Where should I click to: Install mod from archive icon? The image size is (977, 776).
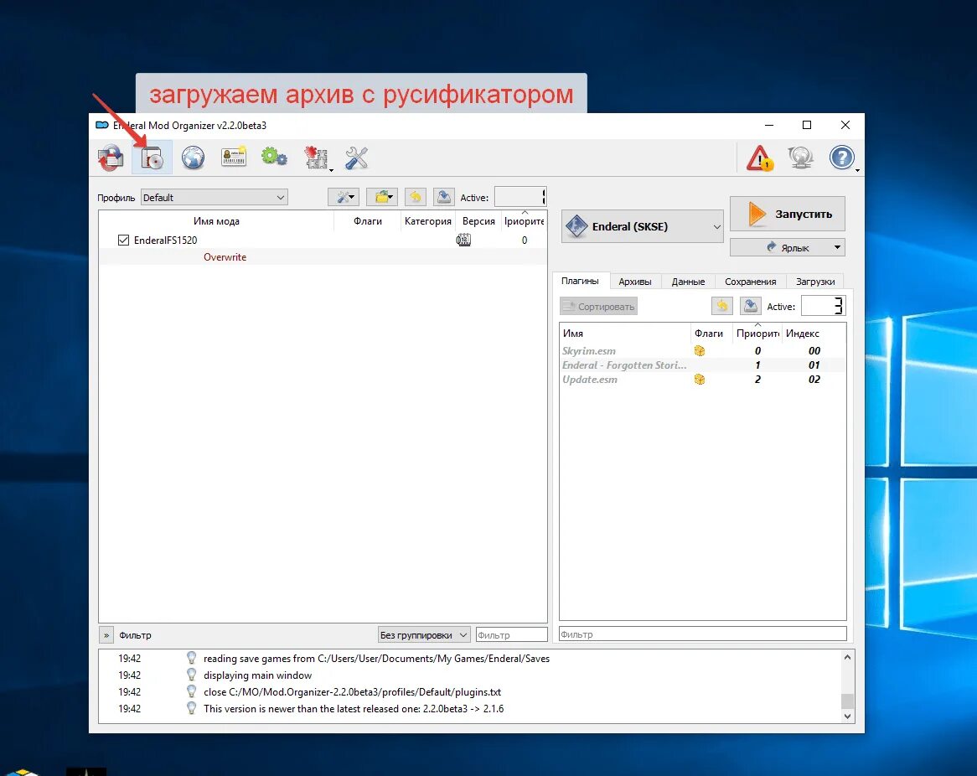tap(152, 157)
